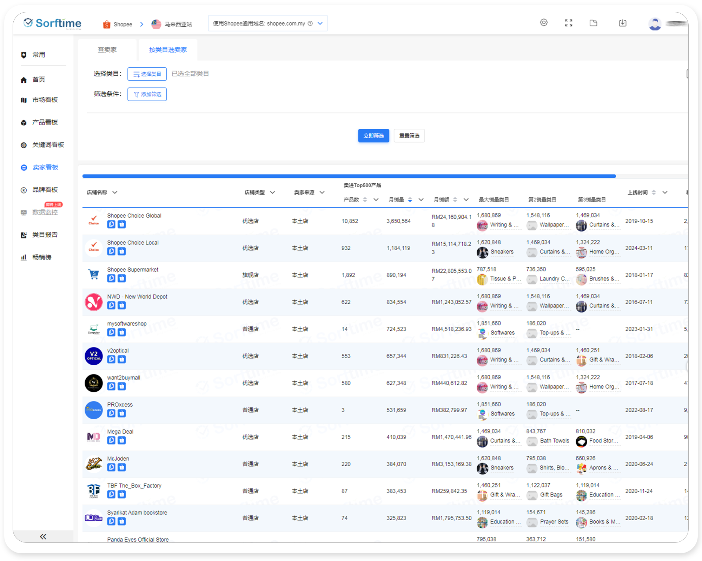Copy icon under TBF The_Box_Factory
Image resolution: width=702 pixels, height=561 pixels.
(x=111, y=494)
